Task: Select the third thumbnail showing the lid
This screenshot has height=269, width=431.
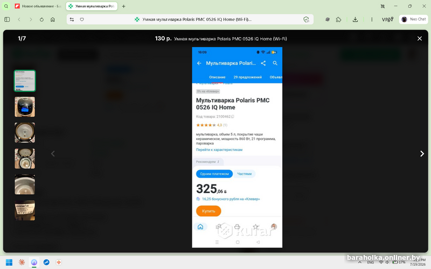Action: (x=25, y=132)
